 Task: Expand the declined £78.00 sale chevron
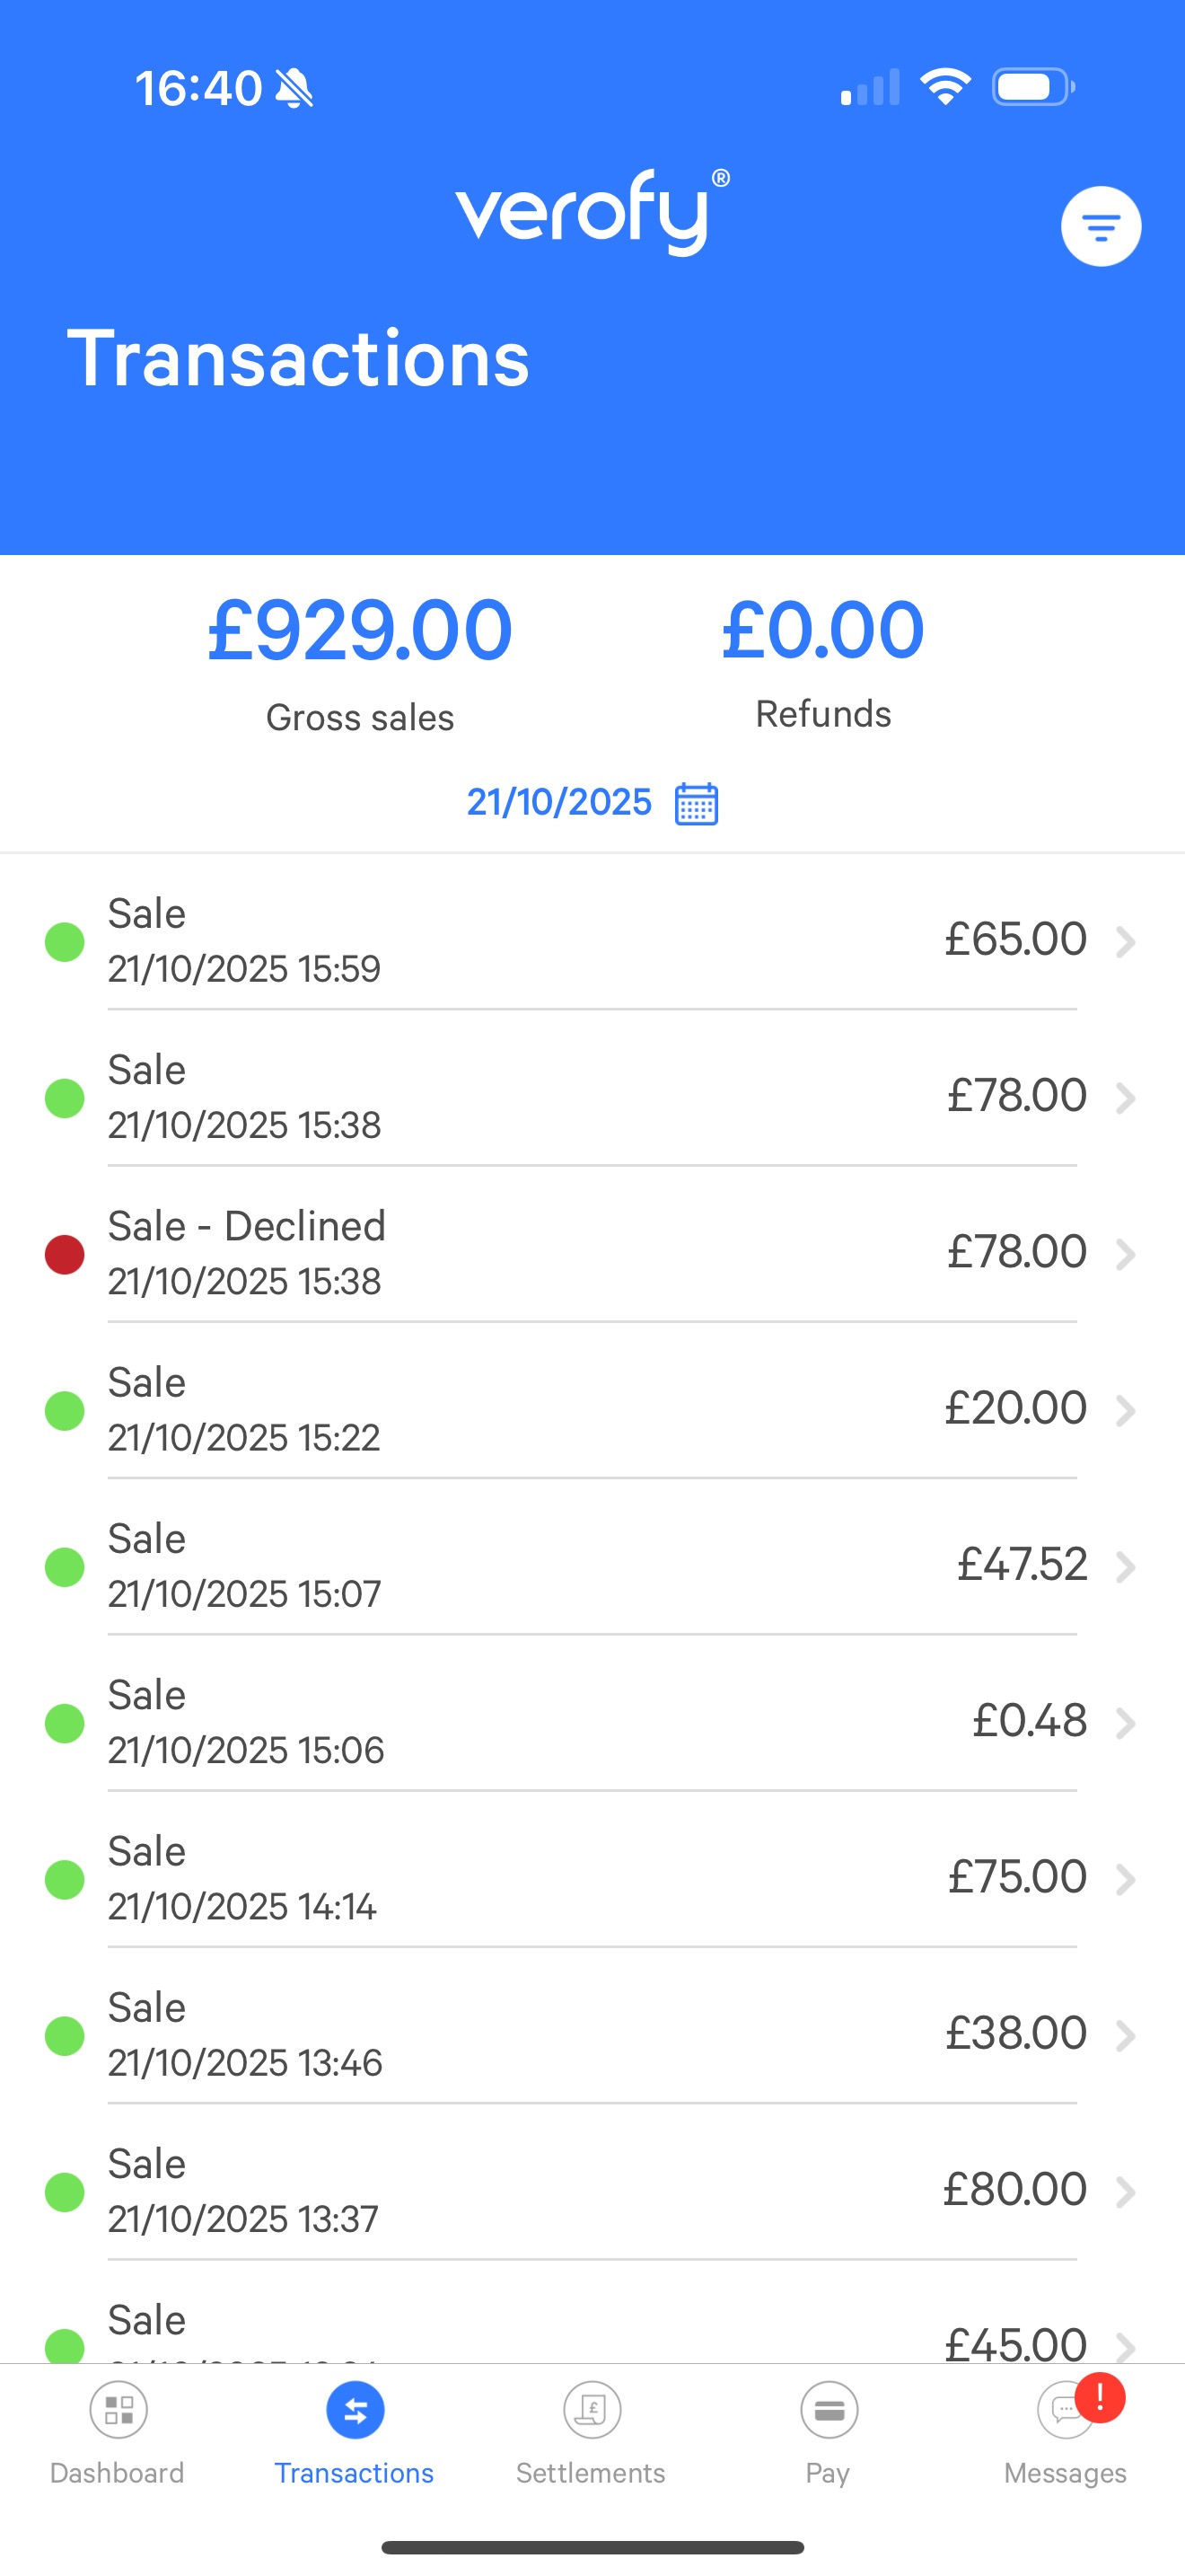1126,1254
